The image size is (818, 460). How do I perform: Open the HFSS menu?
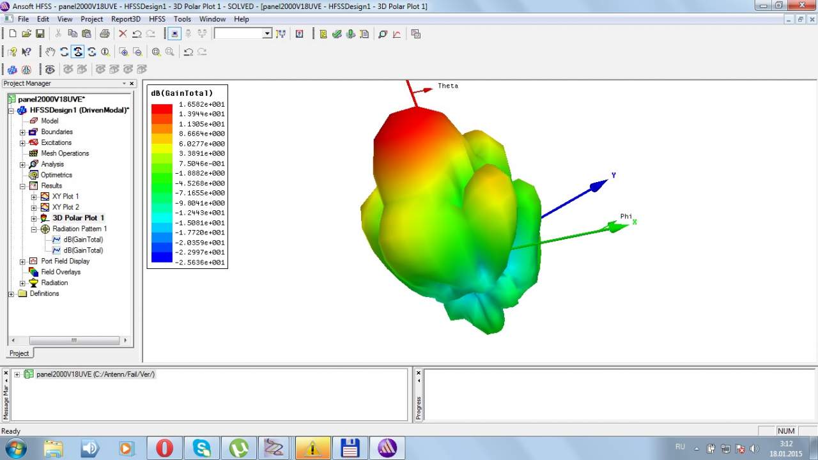click(157, 19)
